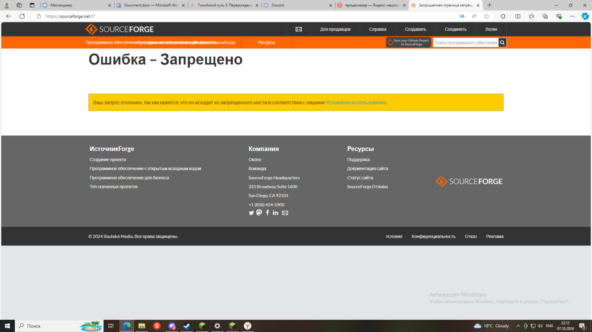
Task: Open browser extensions icon
Action: [x=503, y=16]
